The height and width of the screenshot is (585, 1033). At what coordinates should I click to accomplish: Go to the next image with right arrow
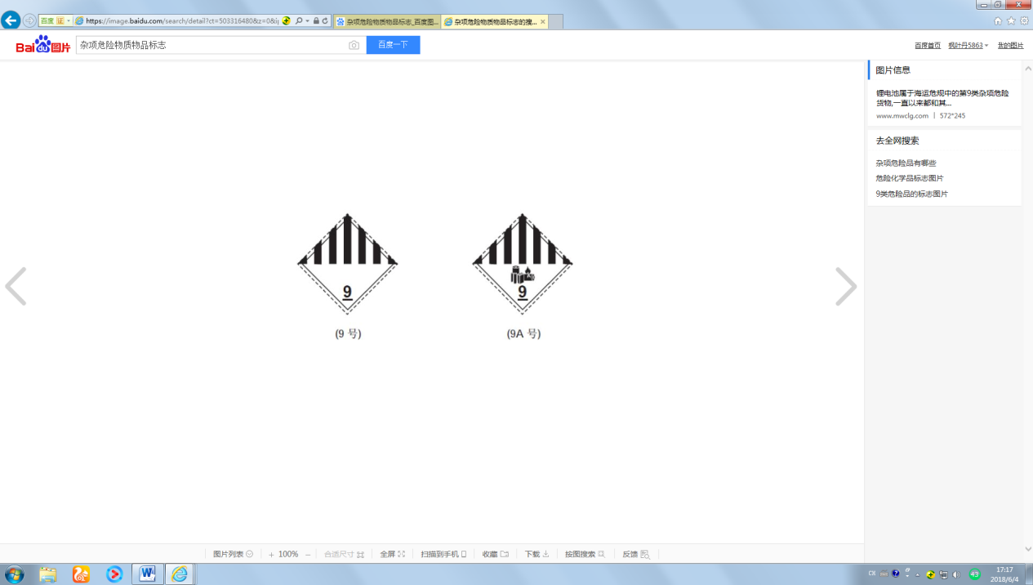coord(846,287)
